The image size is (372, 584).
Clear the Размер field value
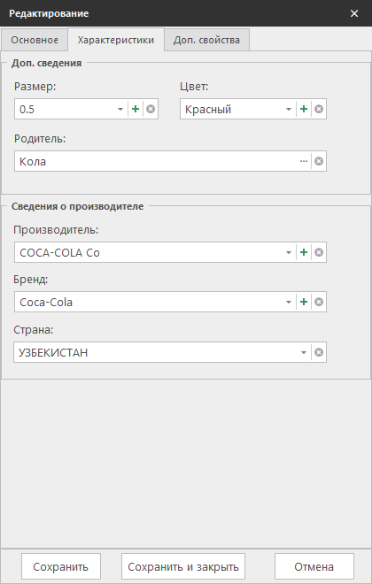[151, 109]
